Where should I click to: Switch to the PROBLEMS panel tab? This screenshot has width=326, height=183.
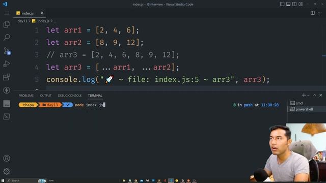[x=26, y=96]
